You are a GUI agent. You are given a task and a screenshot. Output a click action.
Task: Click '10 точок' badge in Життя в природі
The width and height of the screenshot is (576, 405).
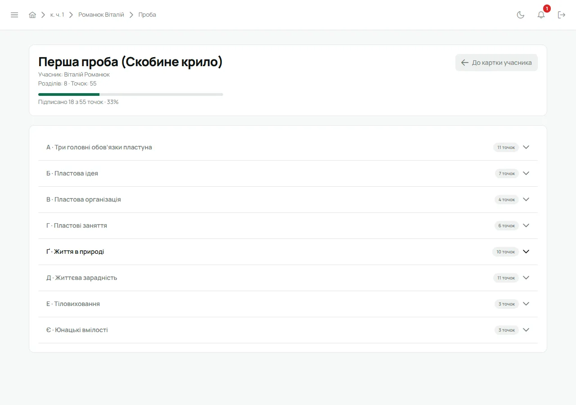[505, 252]
